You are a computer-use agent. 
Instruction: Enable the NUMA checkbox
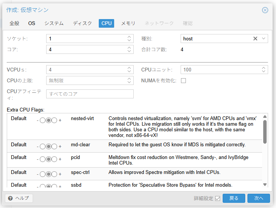point(184,80)
